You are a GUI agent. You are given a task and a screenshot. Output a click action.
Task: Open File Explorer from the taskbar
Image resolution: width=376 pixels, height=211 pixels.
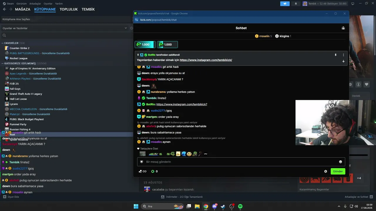[197, 206]
